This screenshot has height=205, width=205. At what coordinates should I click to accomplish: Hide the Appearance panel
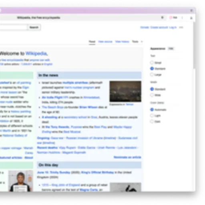pyautogui.click(x=171, y=48)
